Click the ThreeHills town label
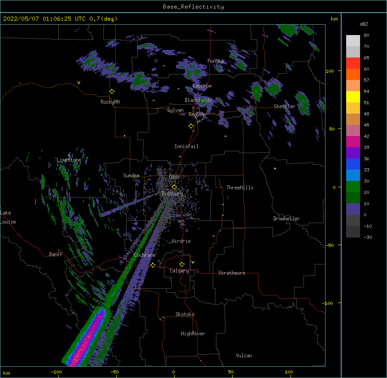 point(240,188)
